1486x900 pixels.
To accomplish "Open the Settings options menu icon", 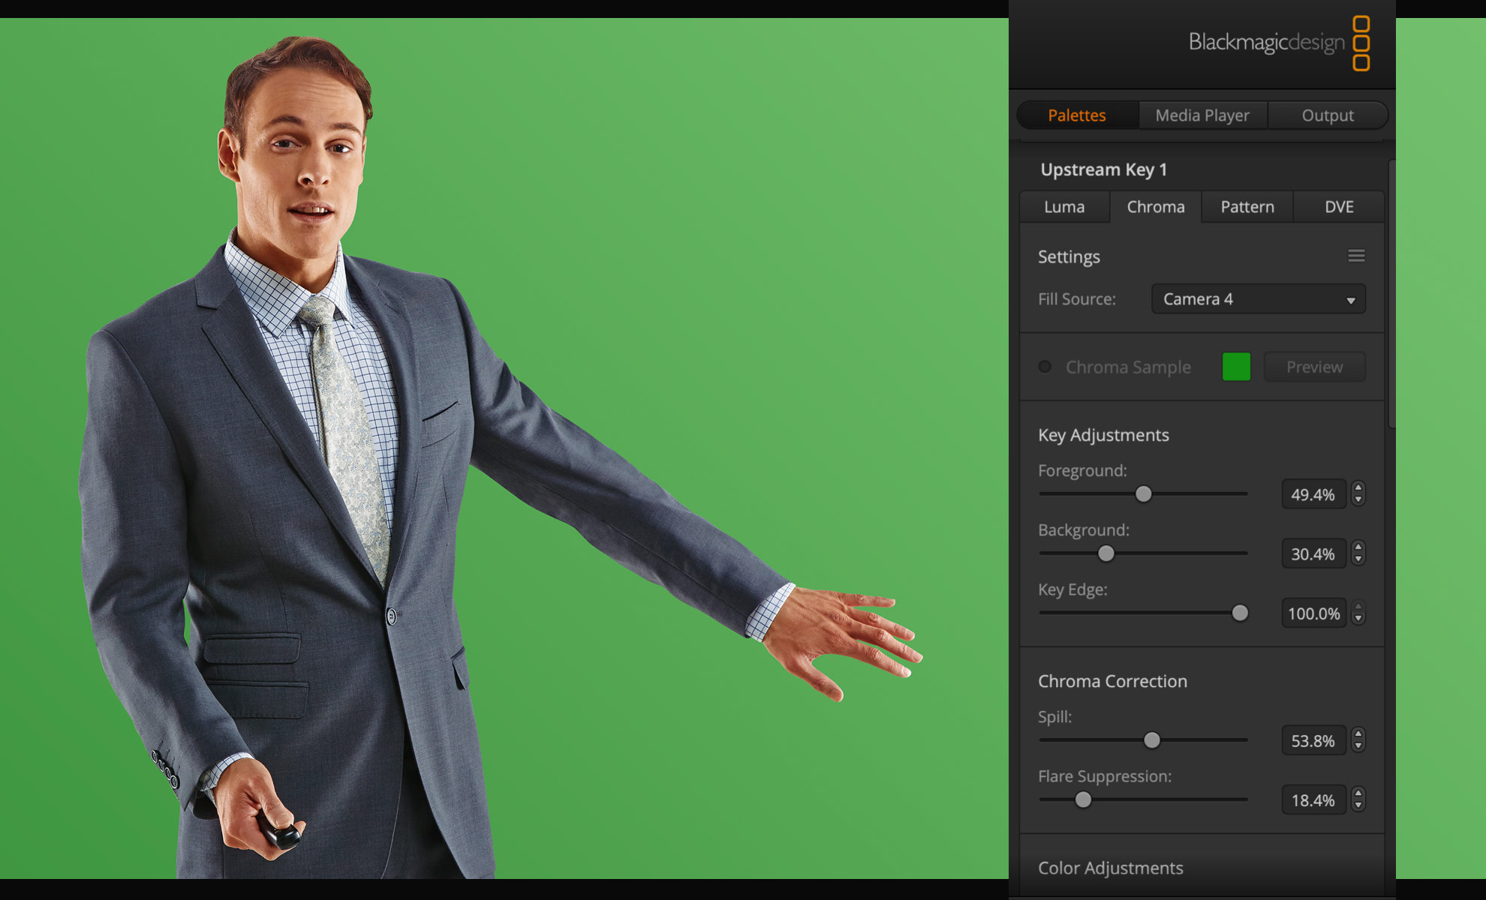I will click(x=1357, y=256).
